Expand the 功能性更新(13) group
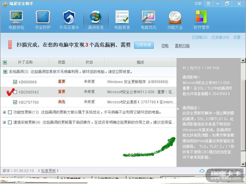Viewport: 246px width, 184px height. (x=4, y=112)
